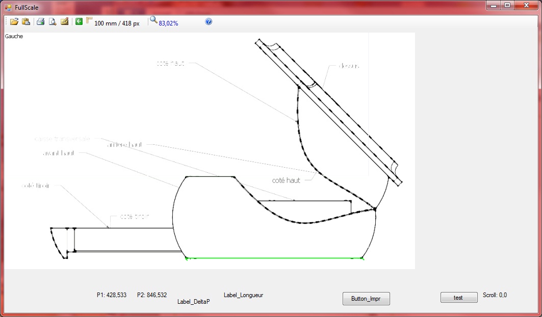Click the page setup edit icon

click(x=65, y=21)
